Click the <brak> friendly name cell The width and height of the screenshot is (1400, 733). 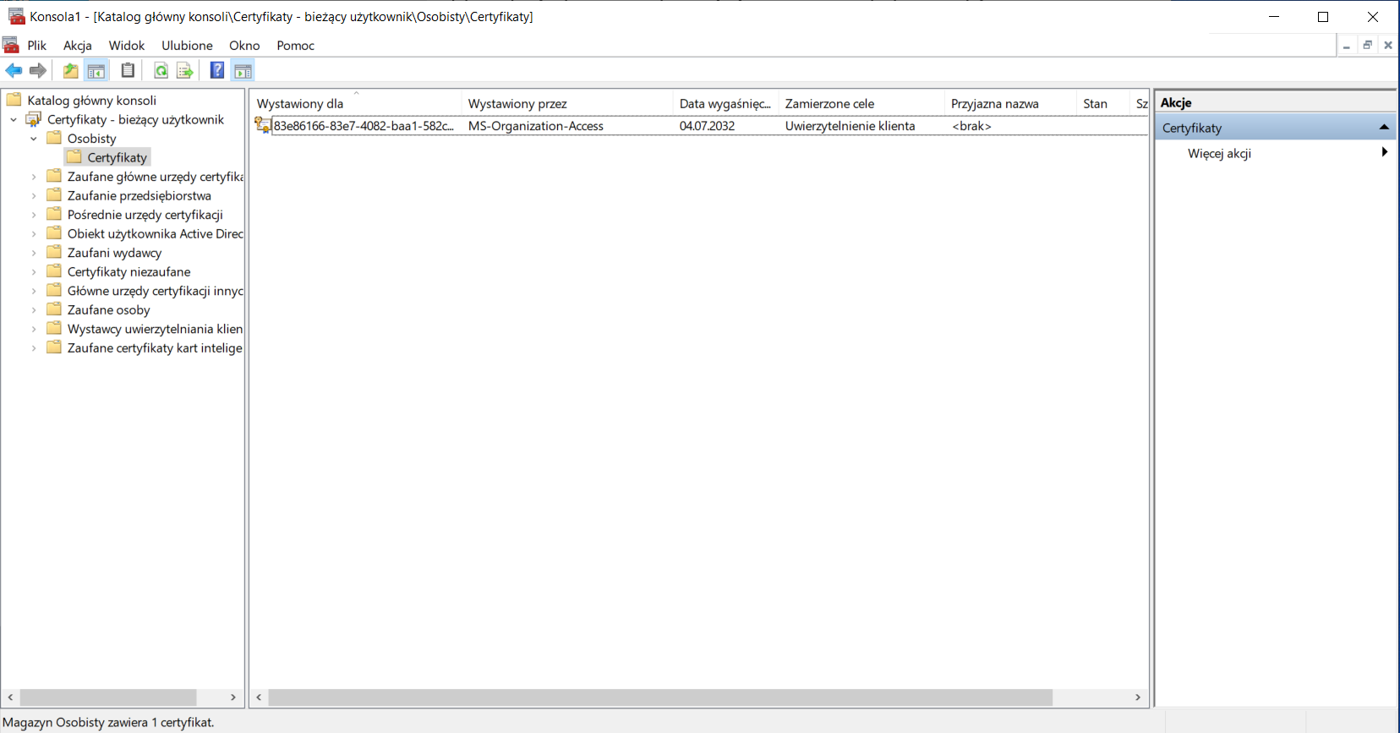coord(971,126)
